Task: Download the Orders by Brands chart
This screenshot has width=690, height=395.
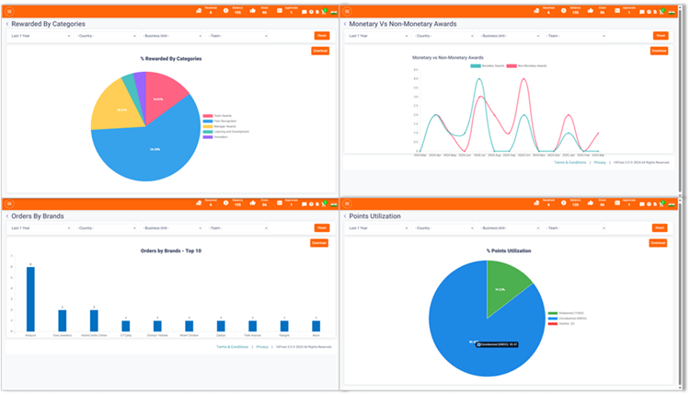Action: 319,243
